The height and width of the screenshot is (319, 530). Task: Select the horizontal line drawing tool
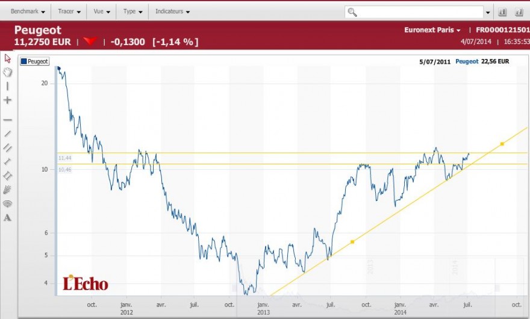point(7,120)
